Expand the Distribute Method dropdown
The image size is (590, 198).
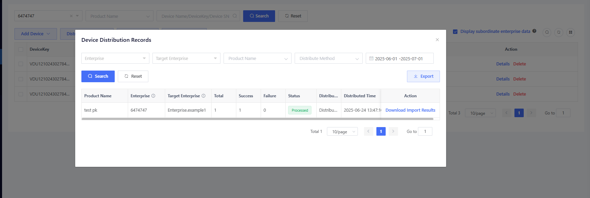coord(328,59)
